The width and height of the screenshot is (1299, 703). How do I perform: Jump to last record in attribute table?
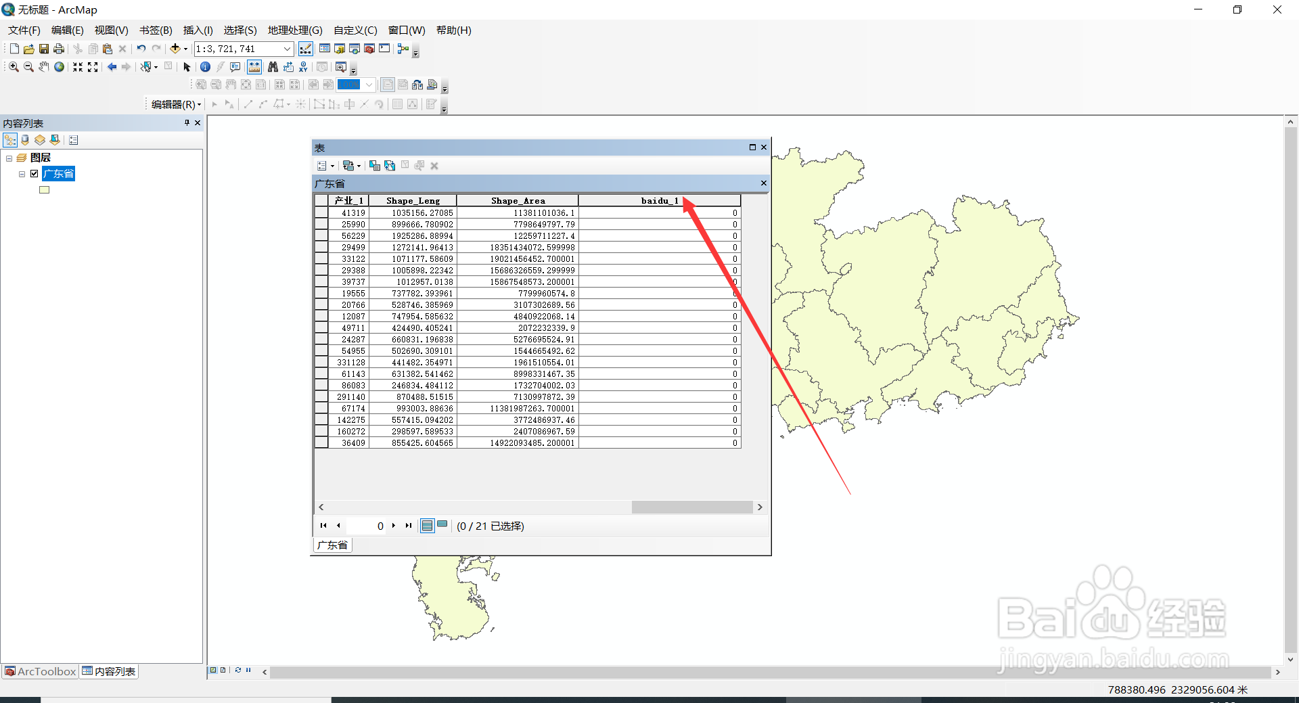[x=408, y=526]
